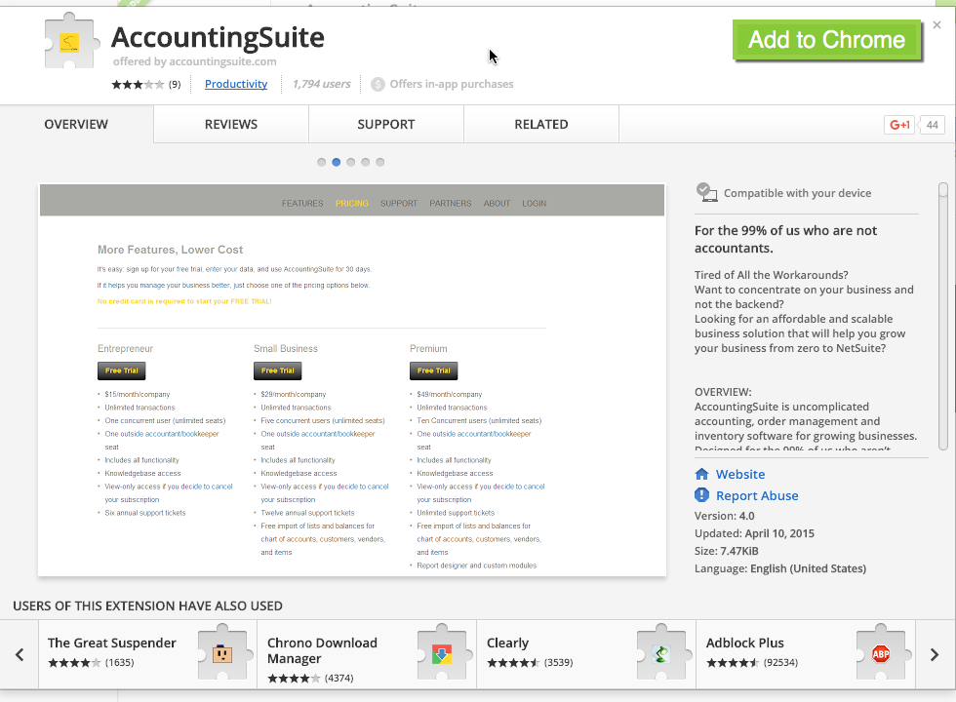Open the Clearly extension card title
This screenshot has width=956, height=702.
[x=508, y=643]
